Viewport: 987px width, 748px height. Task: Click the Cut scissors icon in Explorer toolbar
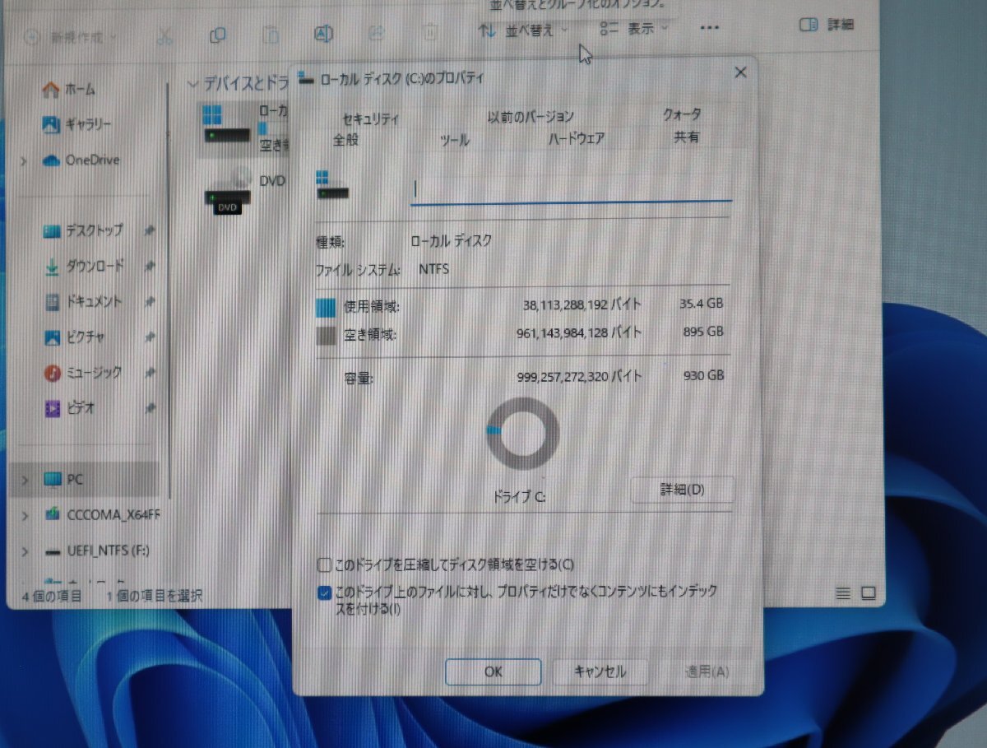164,35
